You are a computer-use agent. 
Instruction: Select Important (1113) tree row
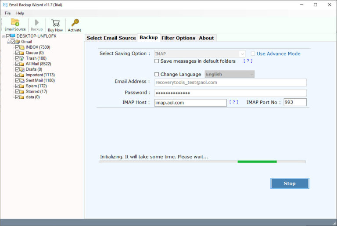(40, 75)
